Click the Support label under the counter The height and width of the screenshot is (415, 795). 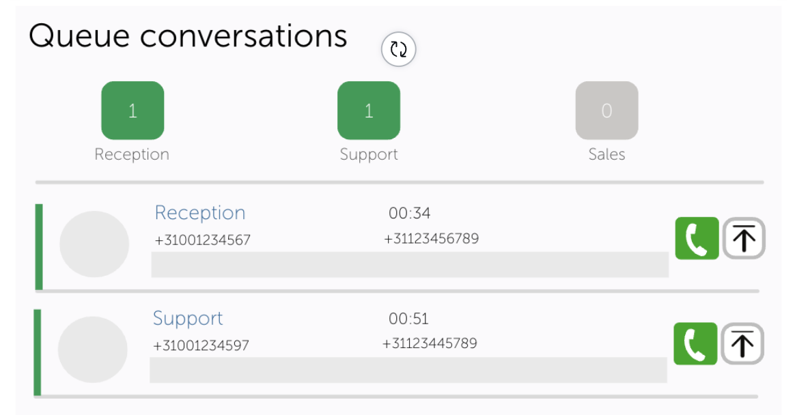click(369, 154)
